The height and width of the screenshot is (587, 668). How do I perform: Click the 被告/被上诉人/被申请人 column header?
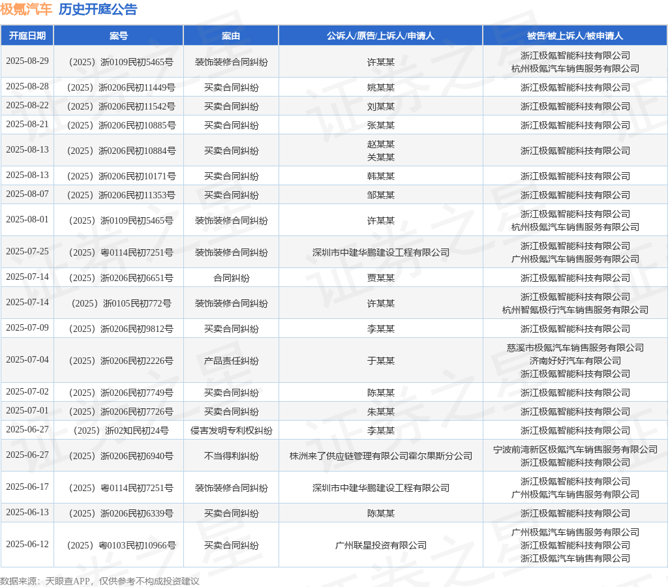575,36
